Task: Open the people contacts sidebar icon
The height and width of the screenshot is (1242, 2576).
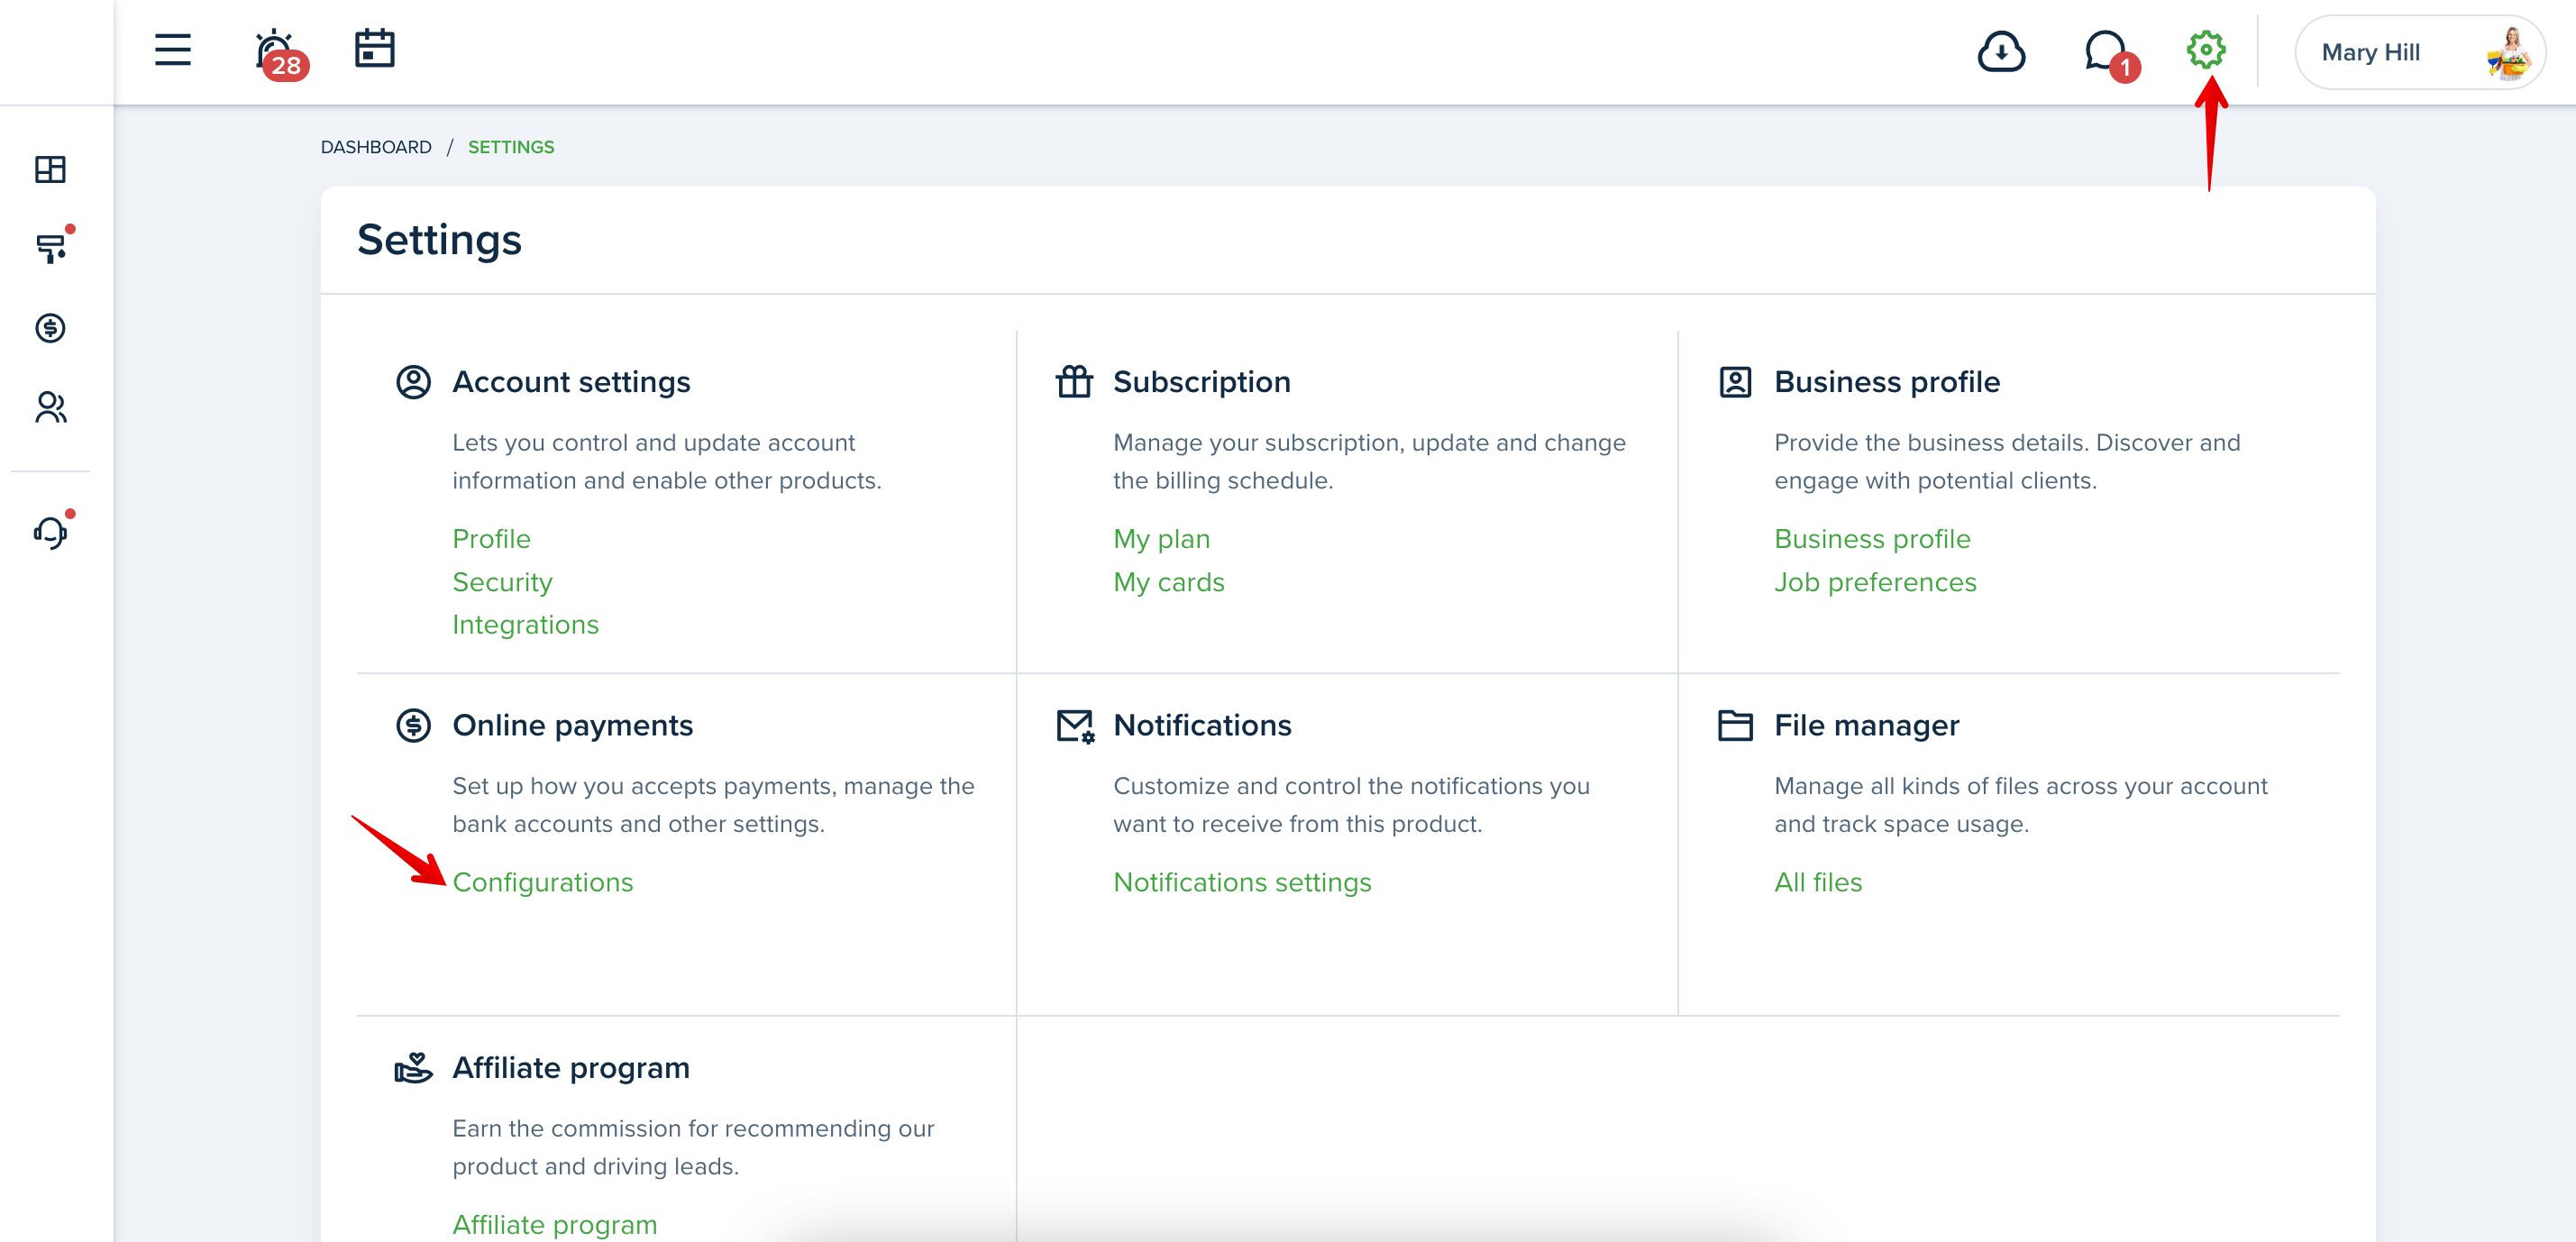Action: coord(51,407)
